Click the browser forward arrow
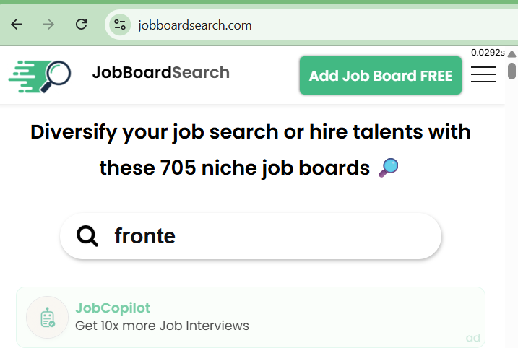 [49, 25]
